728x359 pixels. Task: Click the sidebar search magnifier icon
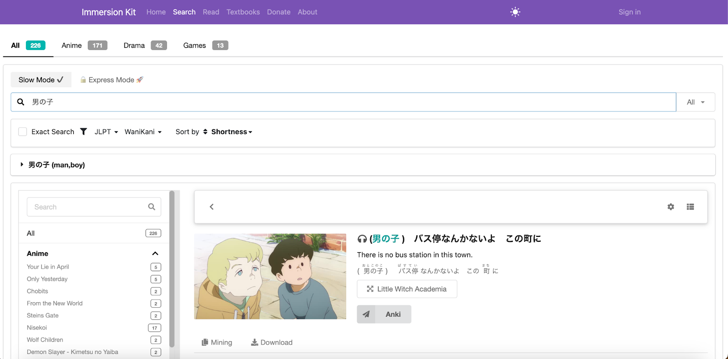point(152,207)
